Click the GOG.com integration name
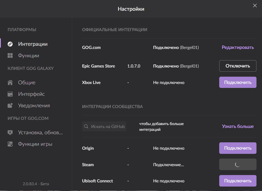 pos(91,47)
